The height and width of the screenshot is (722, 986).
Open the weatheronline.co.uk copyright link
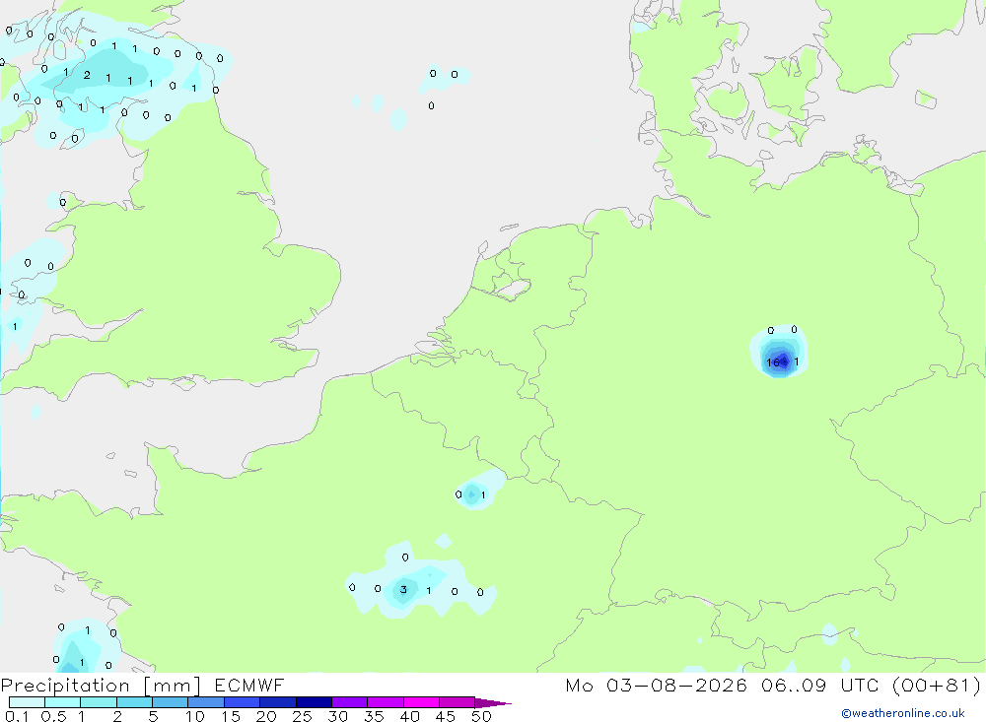pos(903,713)
